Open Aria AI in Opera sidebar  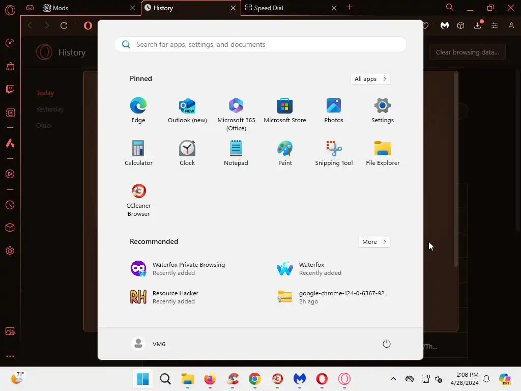(x=10, y=143)
